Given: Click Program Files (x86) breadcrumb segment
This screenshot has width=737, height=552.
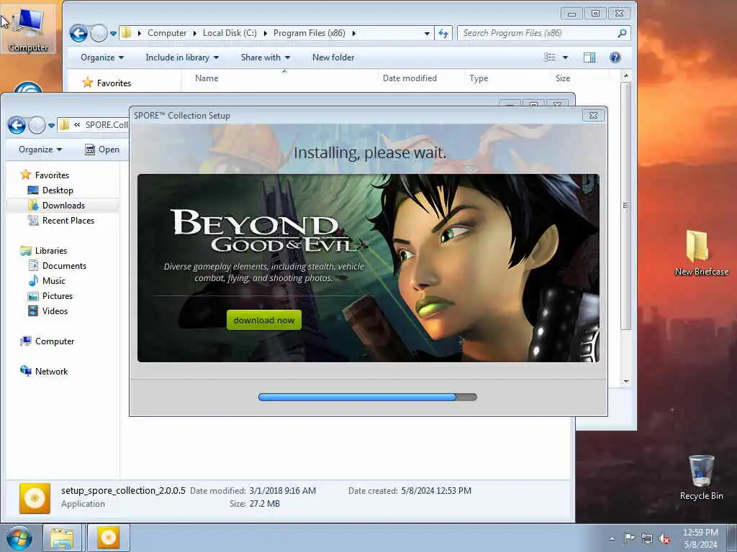Looking at the screenshot, I should click(309, 33).
